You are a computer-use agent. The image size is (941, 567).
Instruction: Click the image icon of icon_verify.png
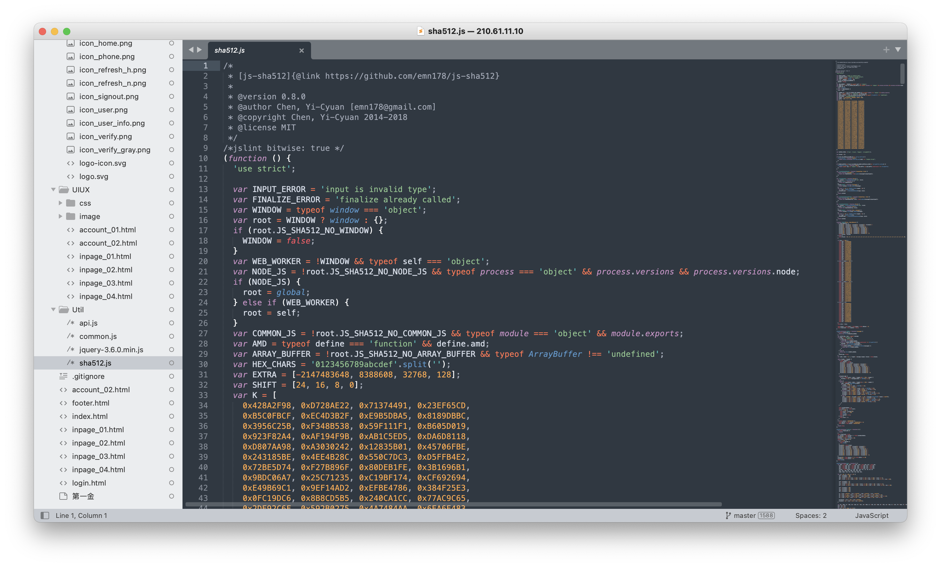[71, 137]
